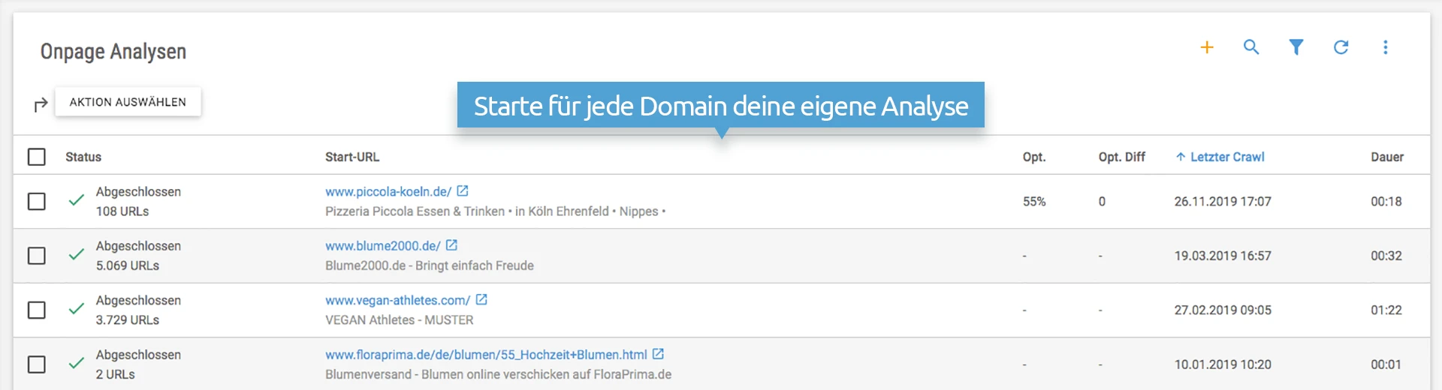Open the three-dot more options menu

(1386, 47)
